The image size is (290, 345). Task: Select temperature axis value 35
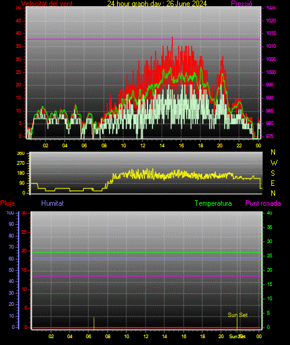click(x=269, y=227)
